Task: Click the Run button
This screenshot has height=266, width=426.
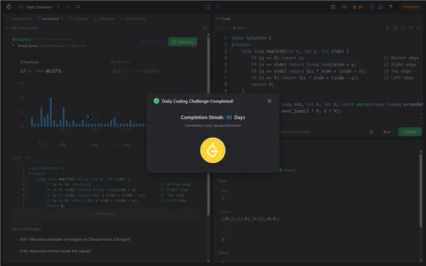Action: (x=387, y=132)
